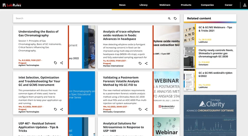Click the Shimadzu webinar image on Postmortem card
248x136 pixels.
point(167,93)
